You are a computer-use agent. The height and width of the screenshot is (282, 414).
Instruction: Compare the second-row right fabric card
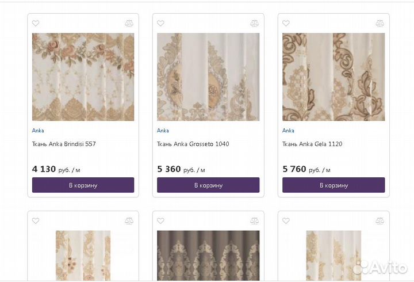(x=379, y=221)
